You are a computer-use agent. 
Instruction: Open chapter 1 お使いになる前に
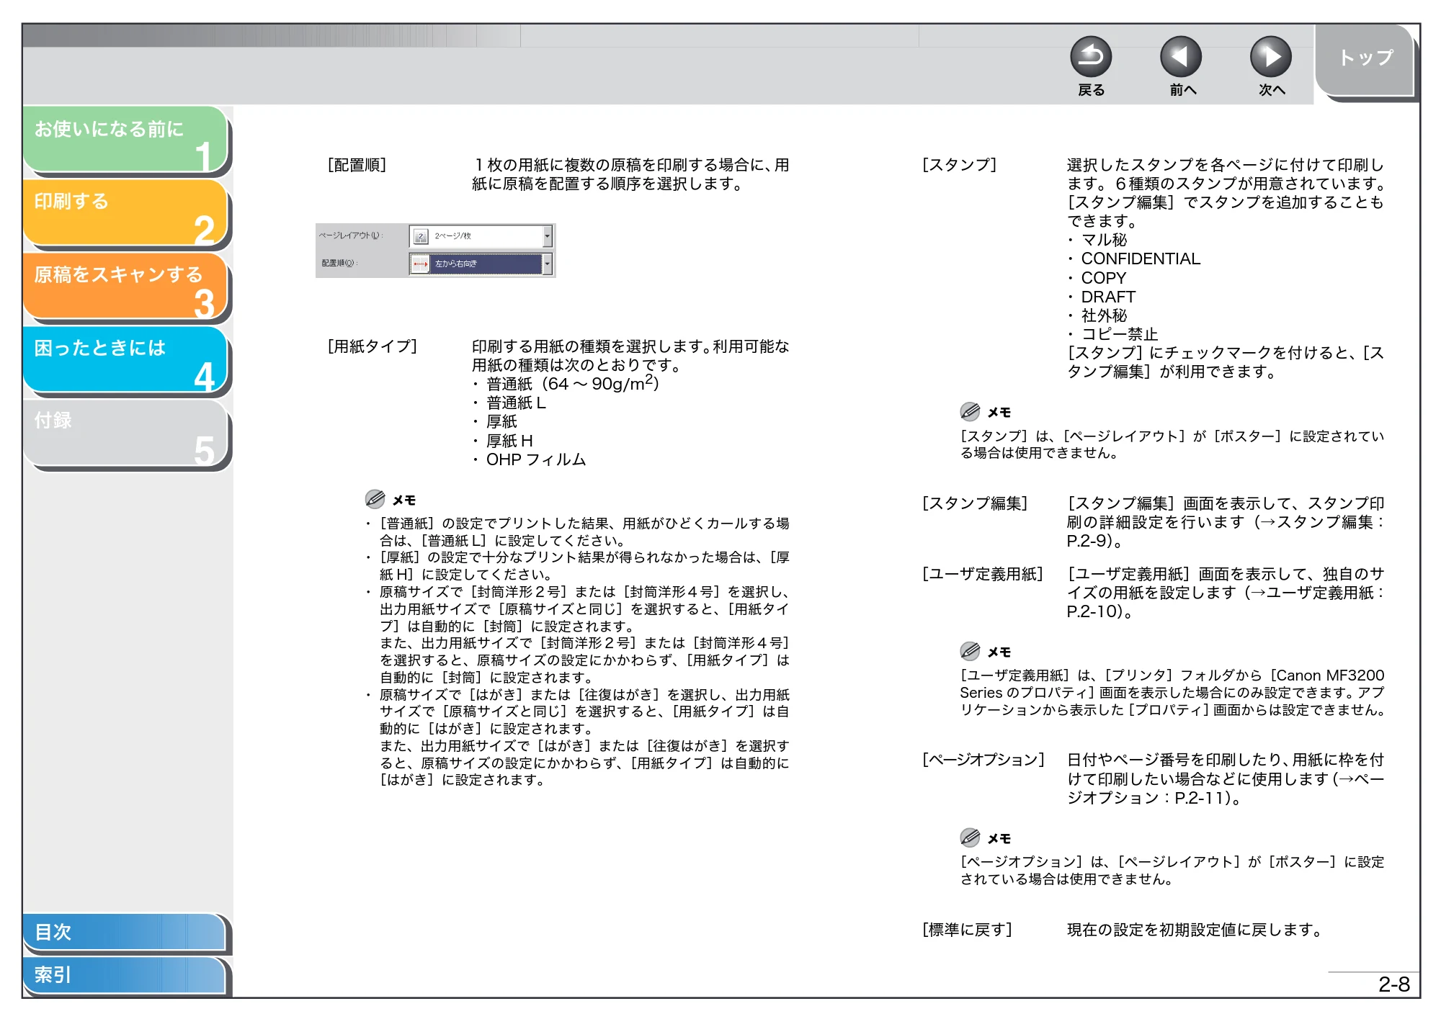pyautogui.click(x=125, y=139)
